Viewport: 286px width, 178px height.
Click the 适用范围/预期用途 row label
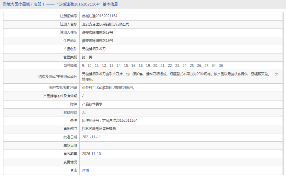tap(63, 88)
